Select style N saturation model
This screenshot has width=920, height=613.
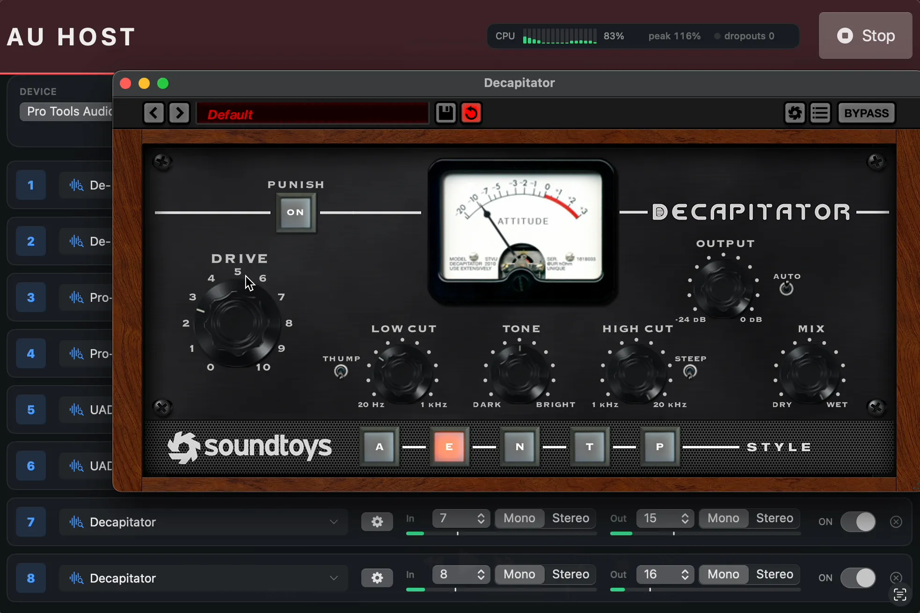[x=519, y=447]
